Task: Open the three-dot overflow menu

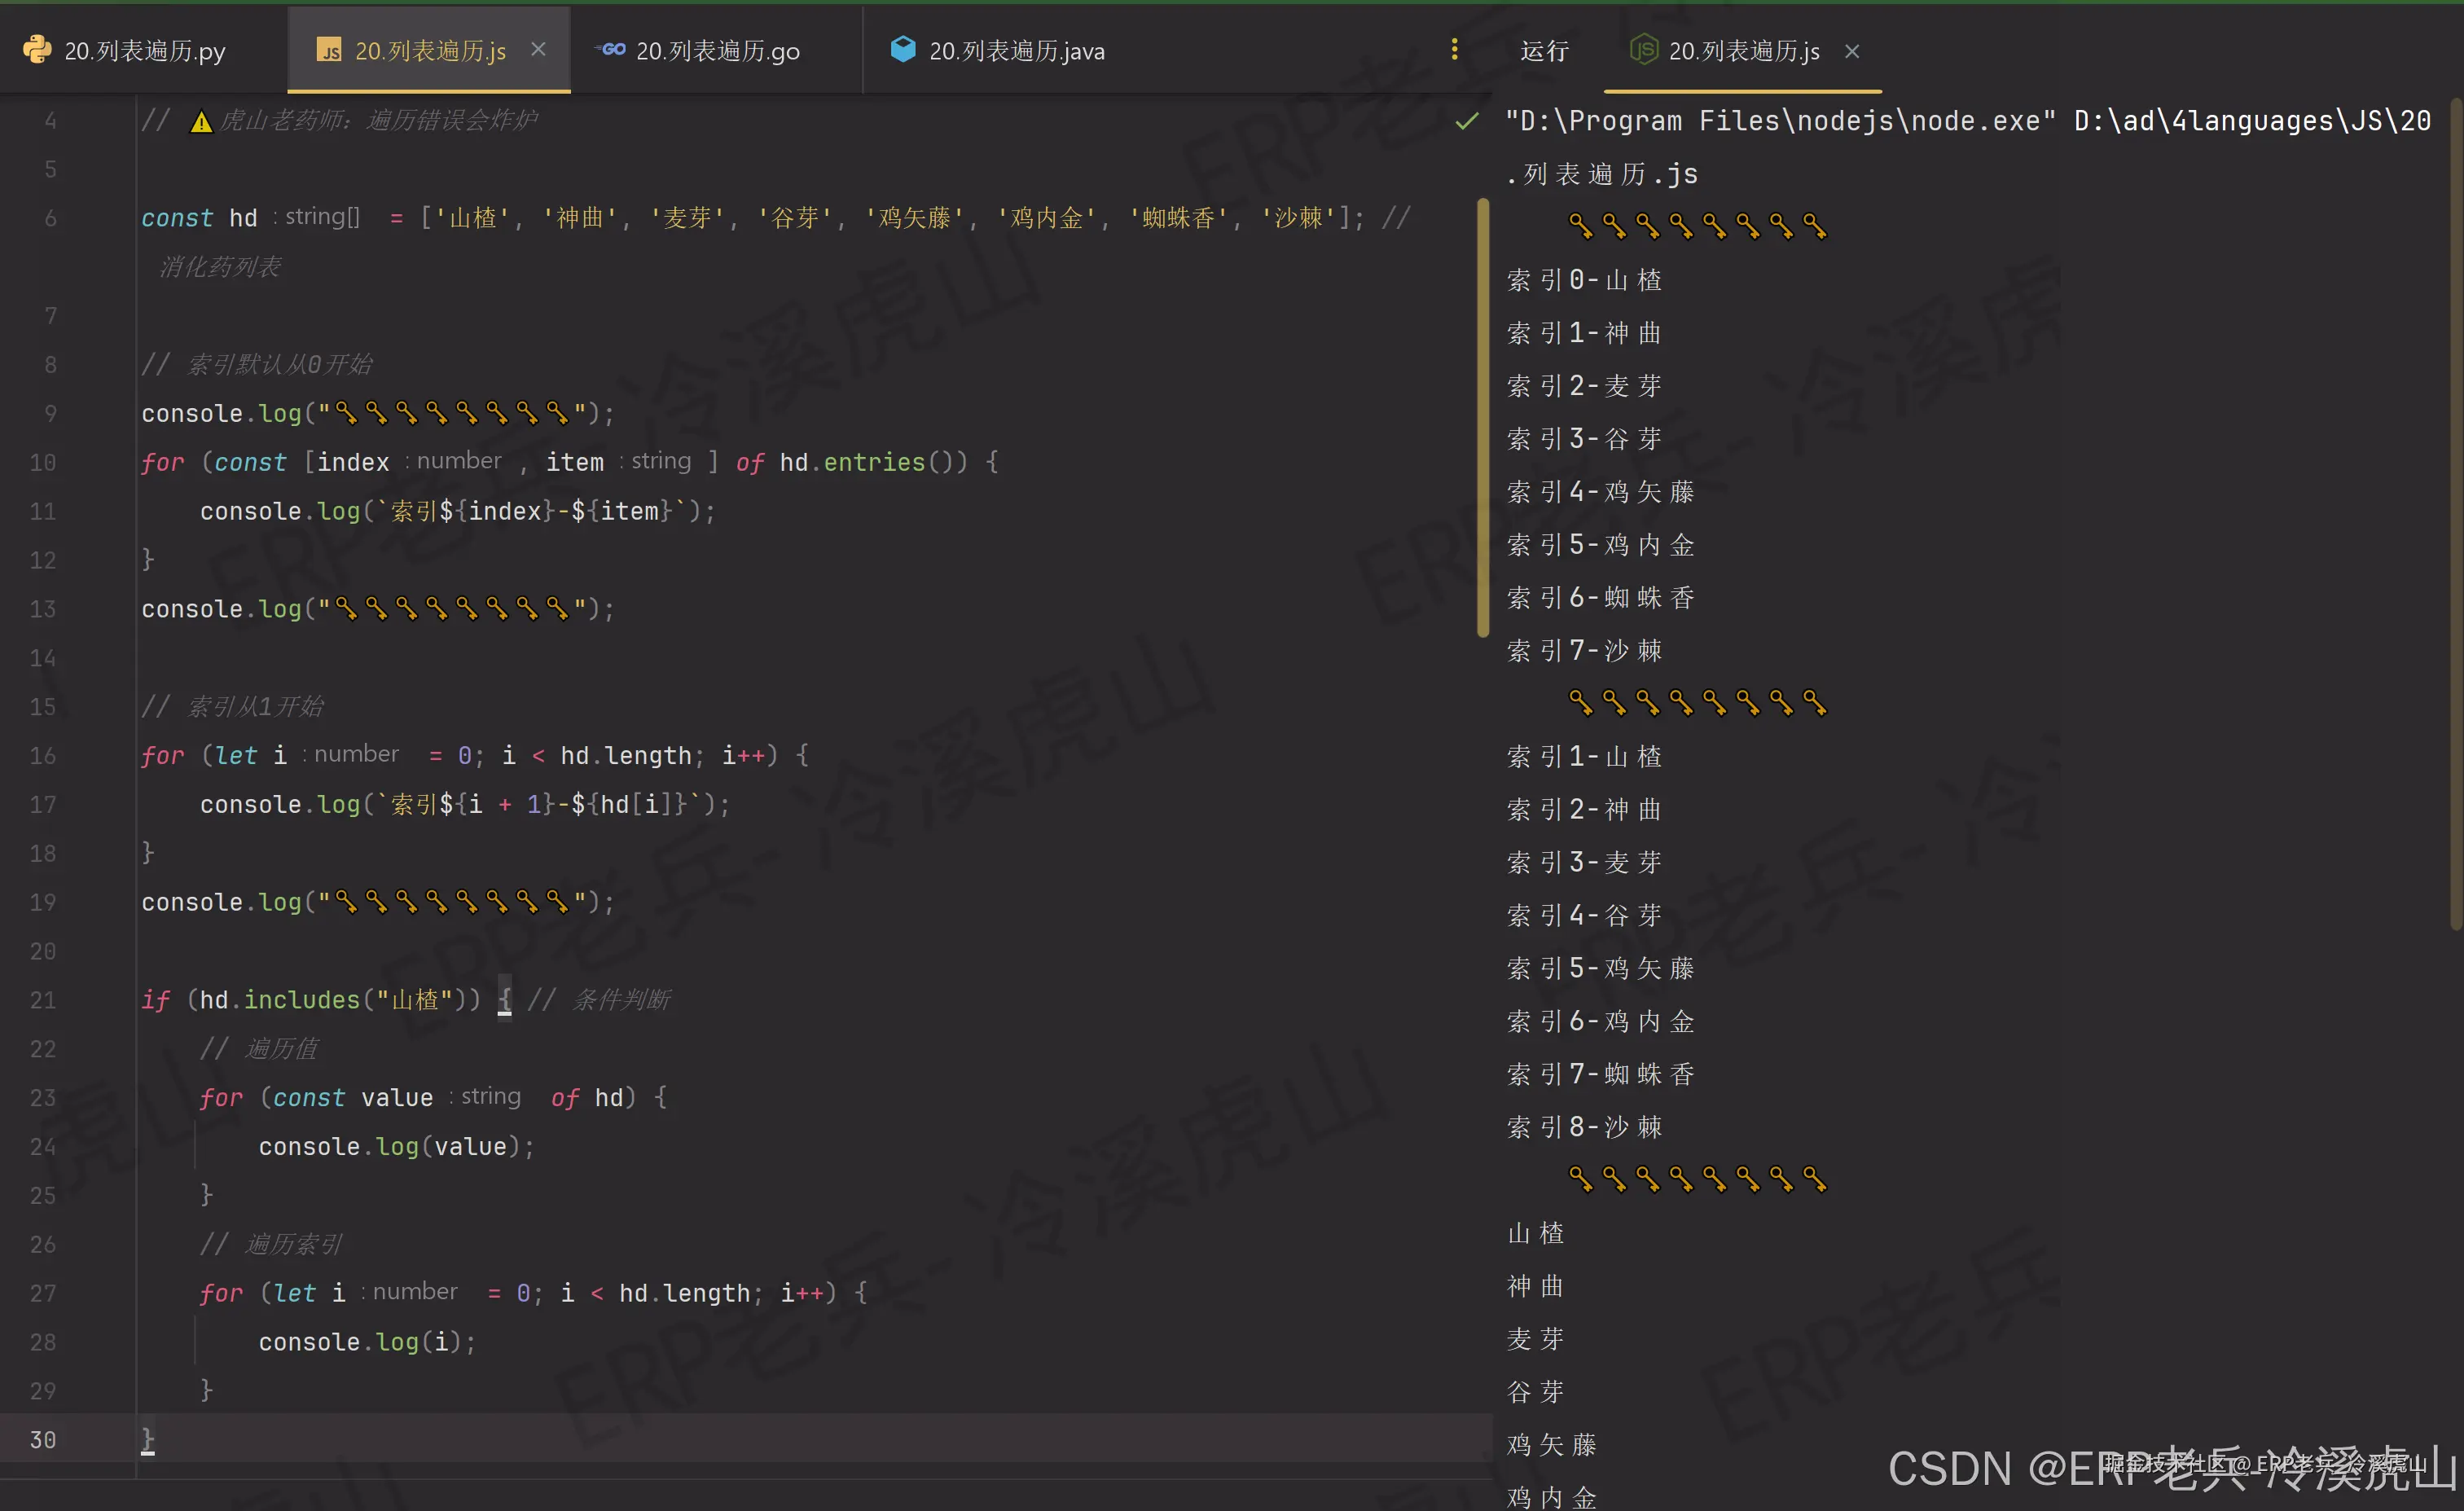Action: click(x=1455, y=49)
